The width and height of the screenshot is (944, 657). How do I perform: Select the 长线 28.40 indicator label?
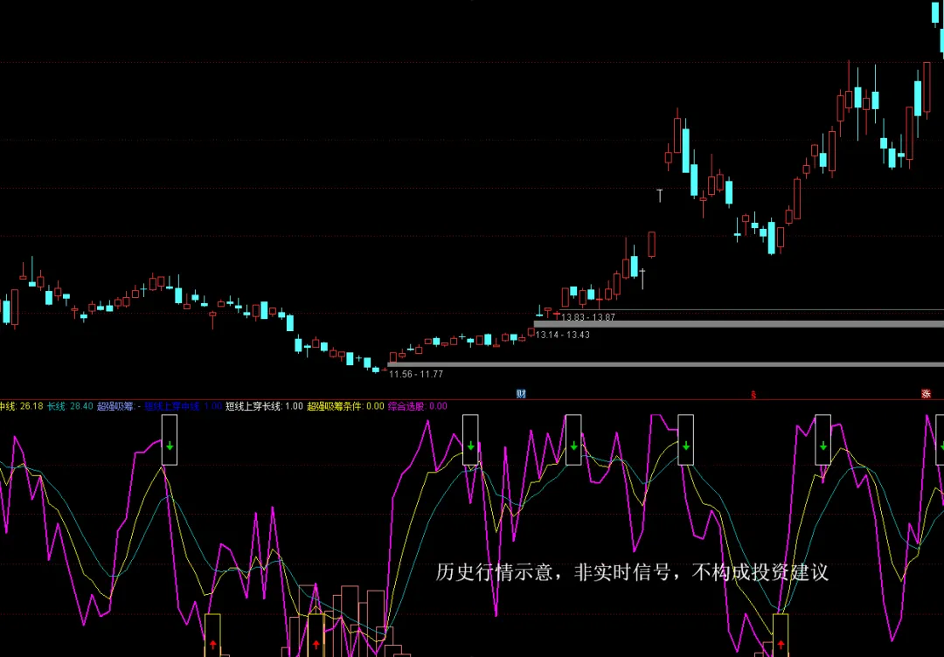(x=71, y=406)
